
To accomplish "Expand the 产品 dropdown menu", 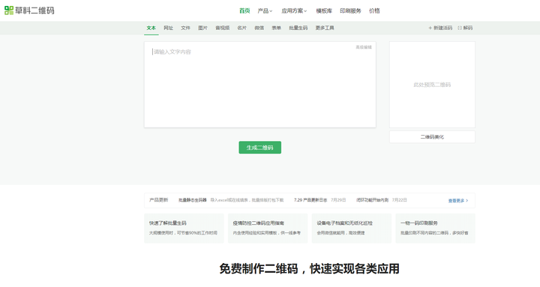I will 265,10.
